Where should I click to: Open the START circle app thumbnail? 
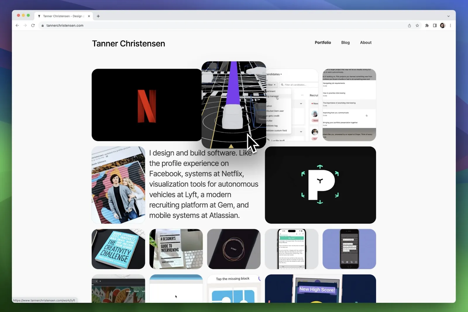click(x=234, y=249)
